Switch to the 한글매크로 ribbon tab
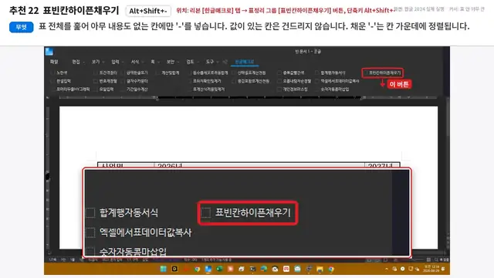This screenshot has width=494, height=278. pyautogui.click(x=245, y=62)
